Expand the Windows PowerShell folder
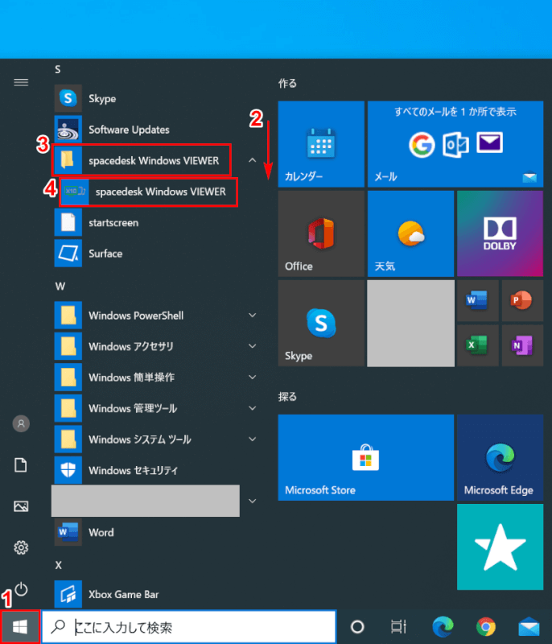This screenshot has width=552, height=644. point(253,316)
